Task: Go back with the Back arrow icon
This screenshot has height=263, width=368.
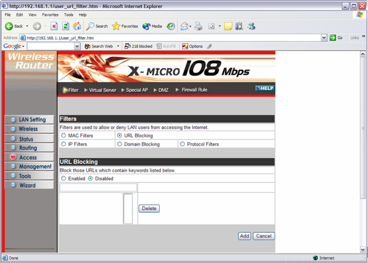Action: 9,26
